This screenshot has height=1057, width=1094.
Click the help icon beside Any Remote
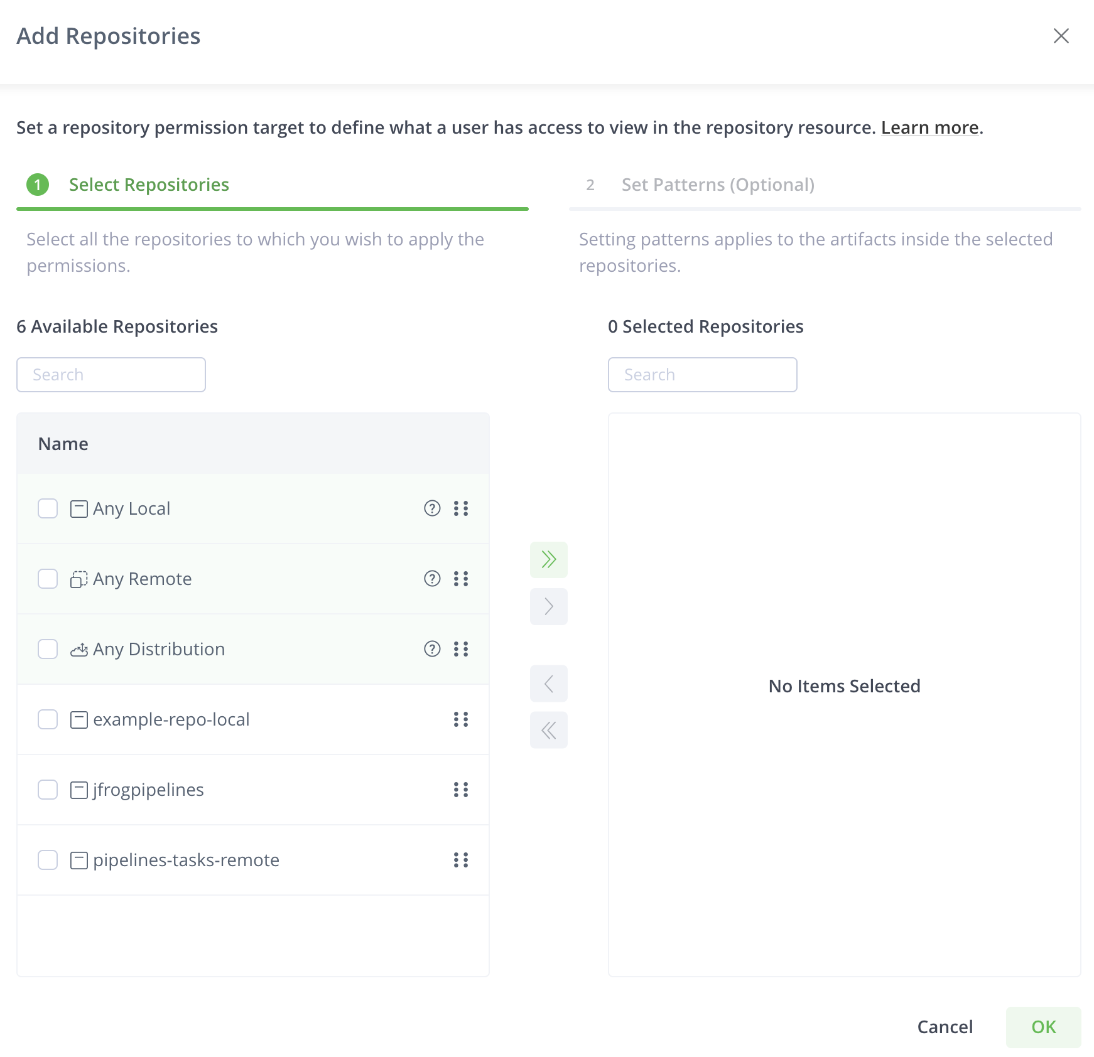[x=432, y=579]
